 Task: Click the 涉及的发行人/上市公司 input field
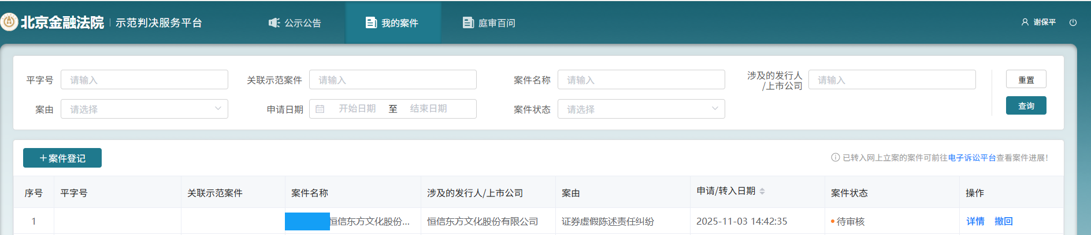tap(892, 79)
